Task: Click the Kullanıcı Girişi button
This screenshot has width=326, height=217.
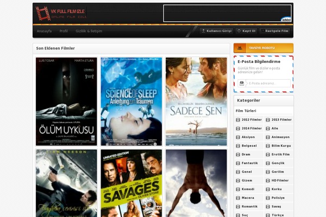Action: [216, 31]
